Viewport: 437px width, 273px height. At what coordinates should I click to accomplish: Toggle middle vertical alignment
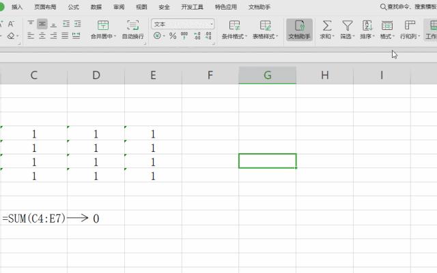click(42, 24)
